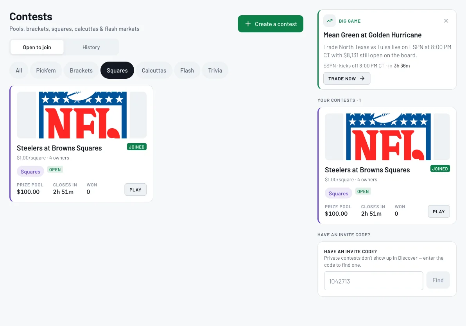Click the purple Squares tag in the Open to join card

pos(30,172)
